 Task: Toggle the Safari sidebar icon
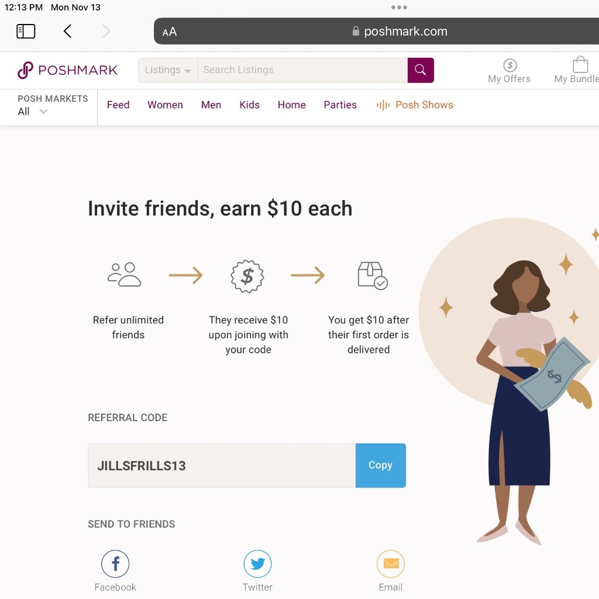click(26, 31)
